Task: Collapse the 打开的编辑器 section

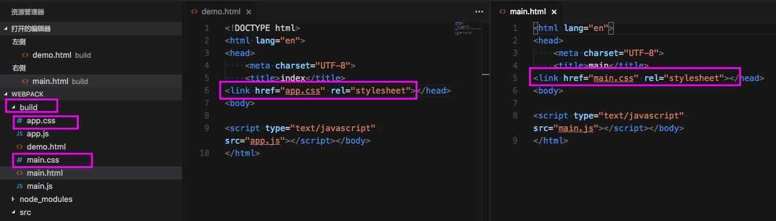Action: coord(91,29)
